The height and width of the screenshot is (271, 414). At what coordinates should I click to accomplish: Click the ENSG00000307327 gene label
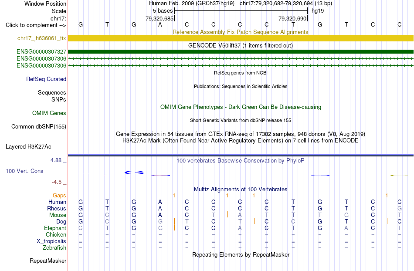(x=41, y=51)
